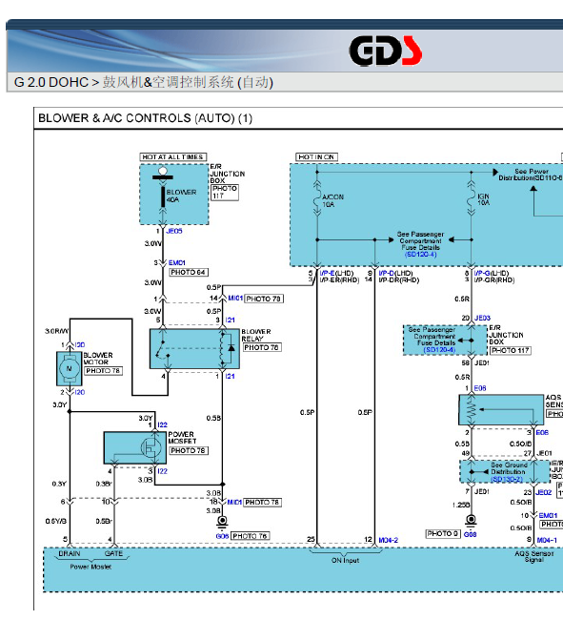563x620 pixels.
Task: Open the I22 connector link at pin 1
Action: click(162, 424)
